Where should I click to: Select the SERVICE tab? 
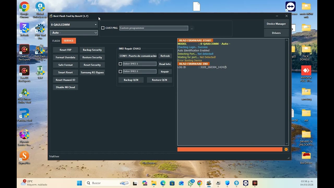[69, 41]
